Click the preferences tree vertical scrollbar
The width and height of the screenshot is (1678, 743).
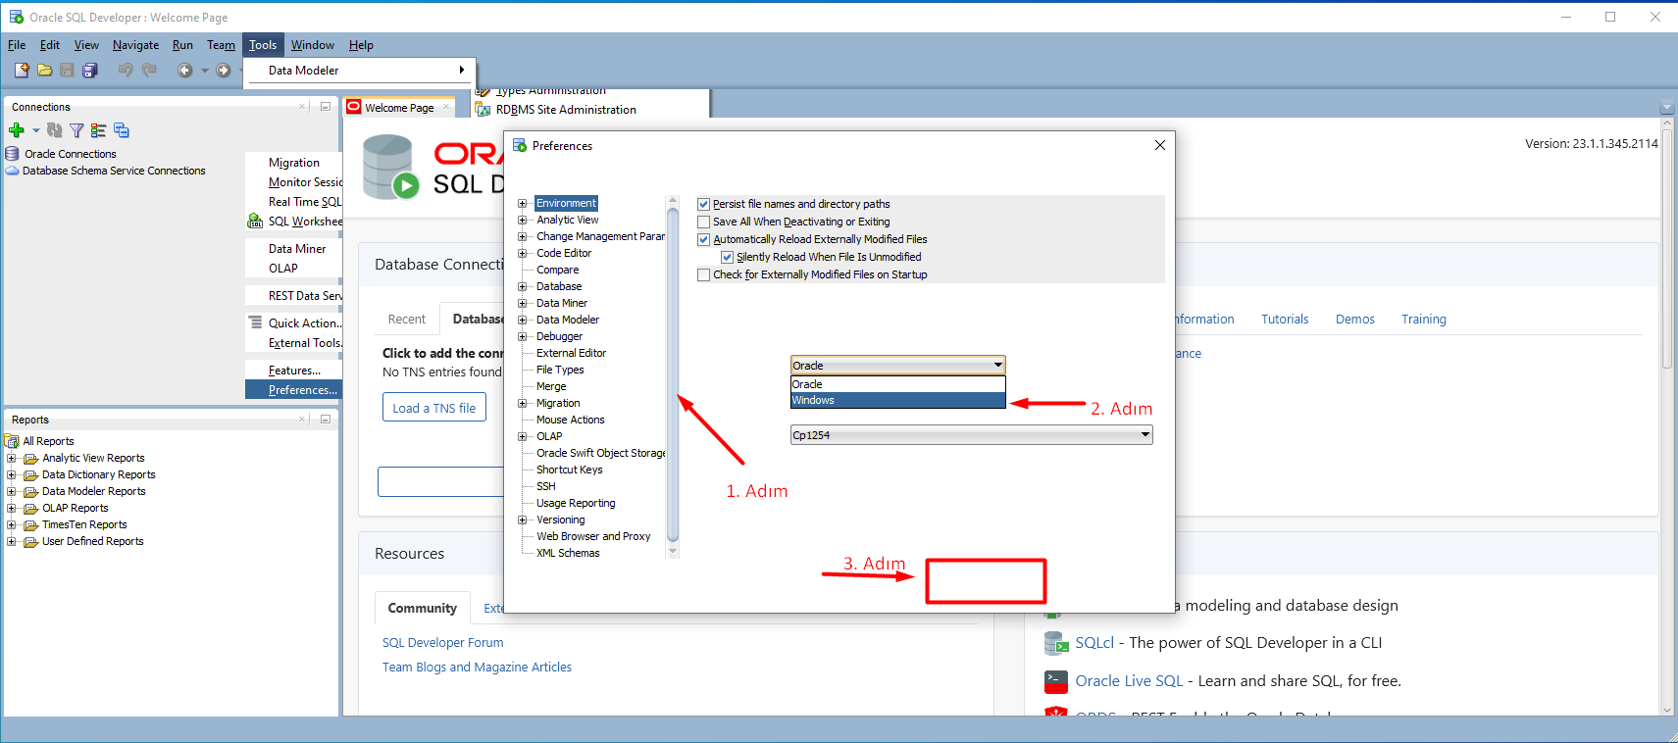[673, 372]
